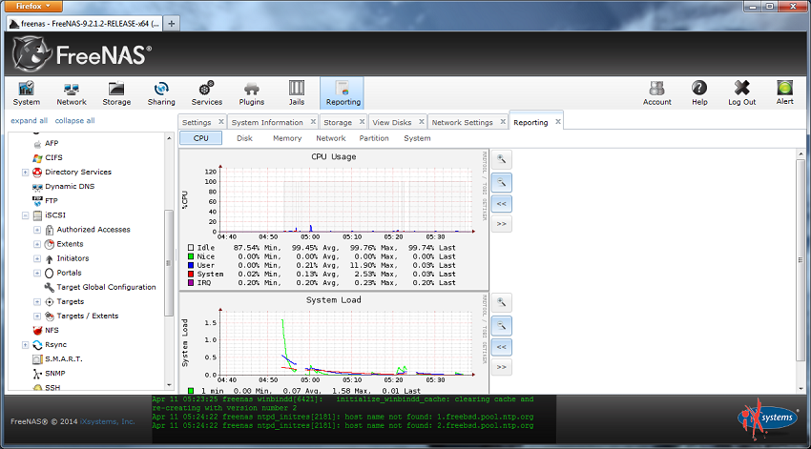The image size is (811, 449).
Task: Open the Account icon
Action: (x=656, y=93)
